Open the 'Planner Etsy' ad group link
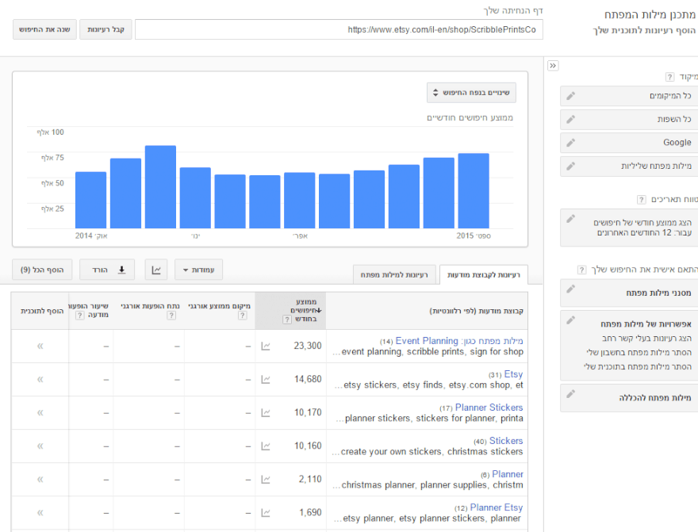This screenshot has height=532, width=698. click(496, 507)
